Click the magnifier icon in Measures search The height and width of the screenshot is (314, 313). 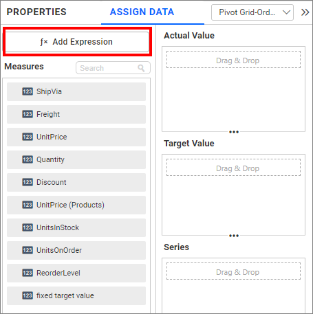coord(141,68)
